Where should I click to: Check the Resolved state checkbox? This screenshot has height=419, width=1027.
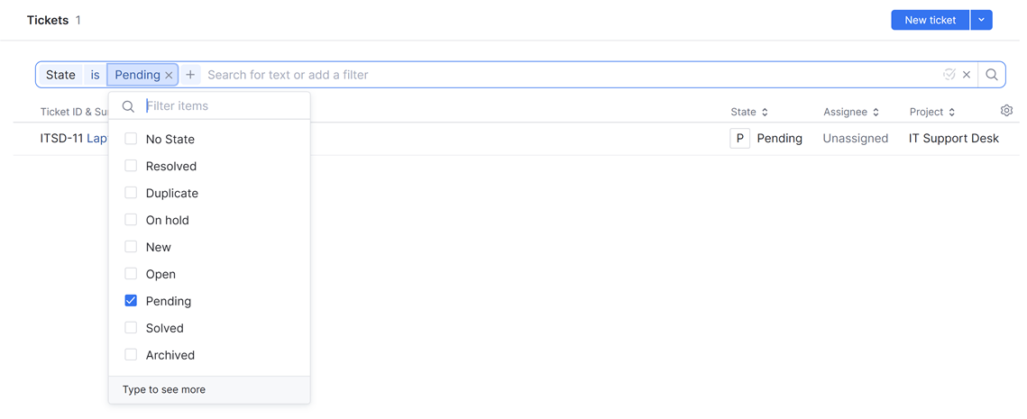pyautogui.click(x=131, y=166)
